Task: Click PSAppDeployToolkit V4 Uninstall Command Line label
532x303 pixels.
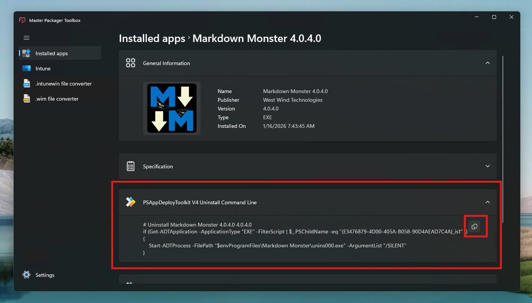Action: (200, 202)
